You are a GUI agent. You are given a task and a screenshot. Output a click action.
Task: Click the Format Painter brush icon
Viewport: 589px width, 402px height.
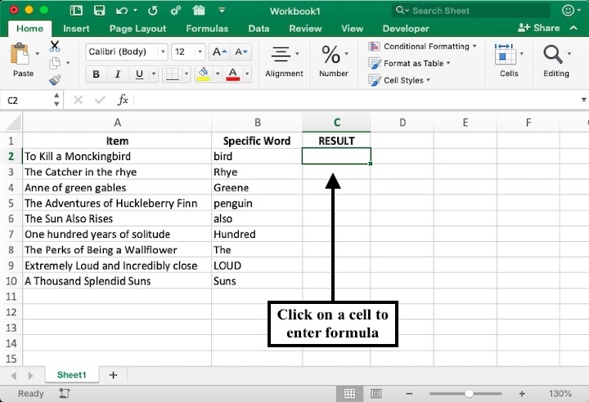(x=55, y=80)
